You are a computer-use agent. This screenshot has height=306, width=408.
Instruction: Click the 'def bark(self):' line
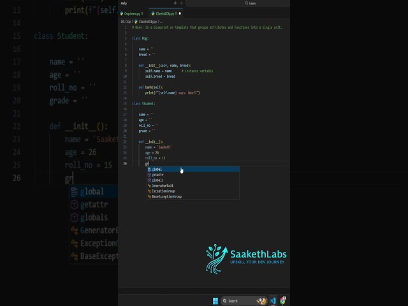[151, 87]
